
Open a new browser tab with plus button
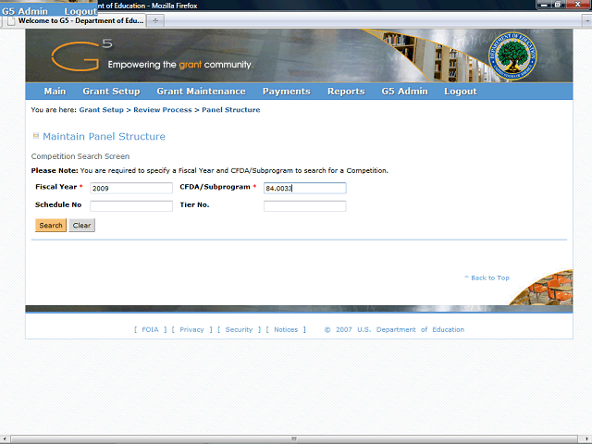coord(155,20)
